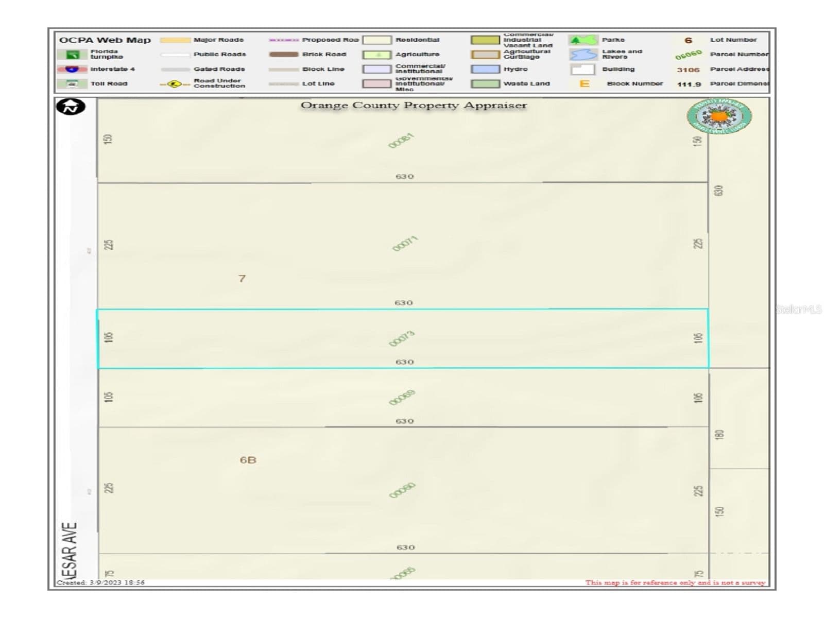Click the Florida turnpike legend icon

pyautogui.click(x=72, y=54)
